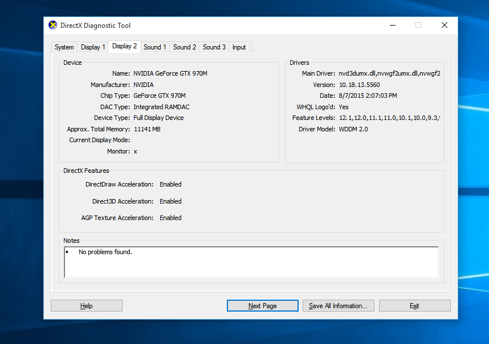Click the Direct3D Acceleration Enabled status
This screenshot has height=344, width=489.
pos(170,201)
